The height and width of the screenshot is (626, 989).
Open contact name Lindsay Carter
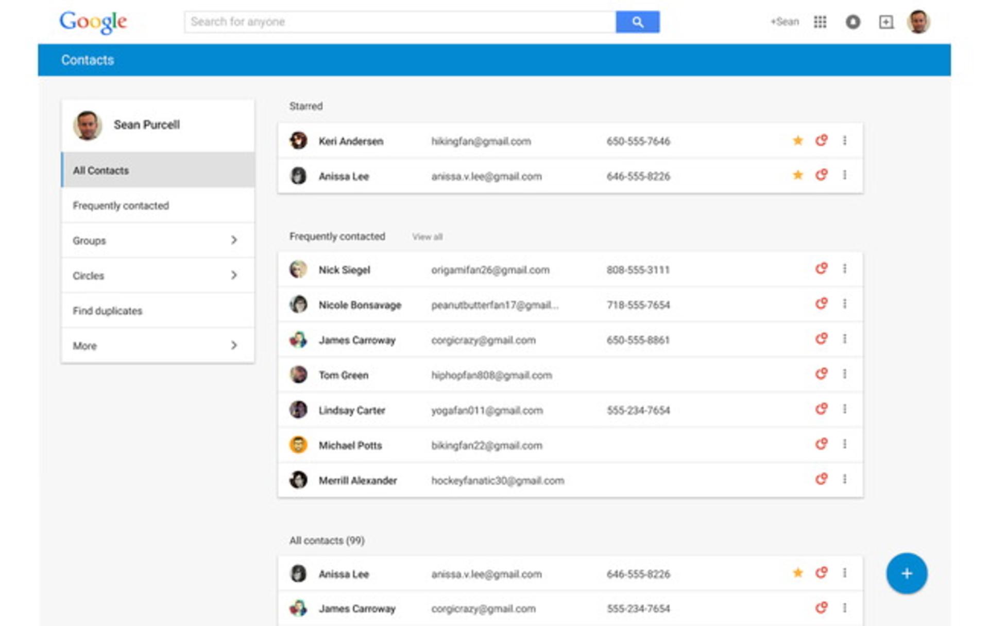coord(352,410)
